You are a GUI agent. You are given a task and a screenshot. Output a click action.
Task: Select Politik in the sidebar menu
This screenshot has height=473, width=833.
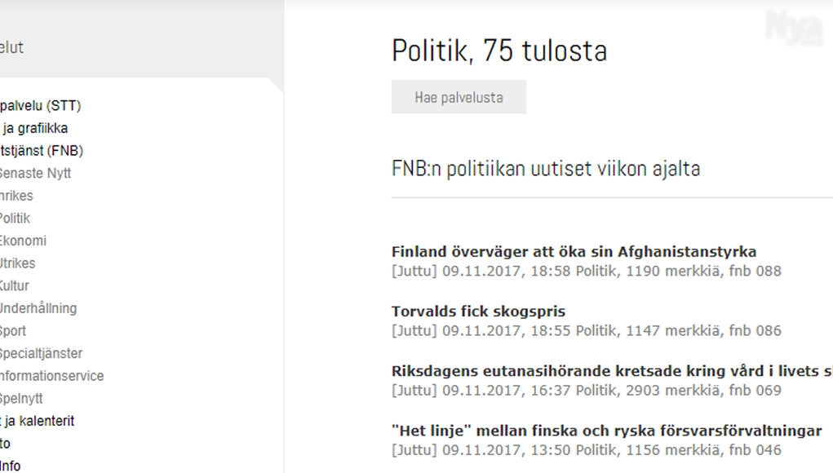15,219
